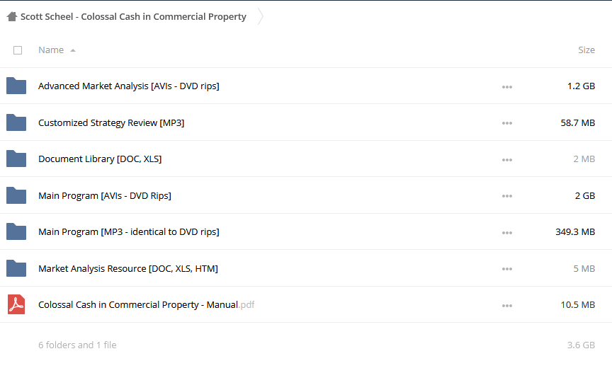This screenshot has height=373, width=612.
Task: Toggle the select-all checkbox
Action: pos(18,50)
